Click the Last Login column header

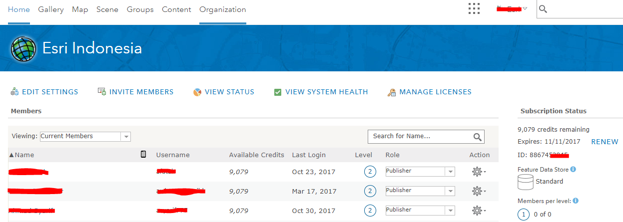coord(309,155)
